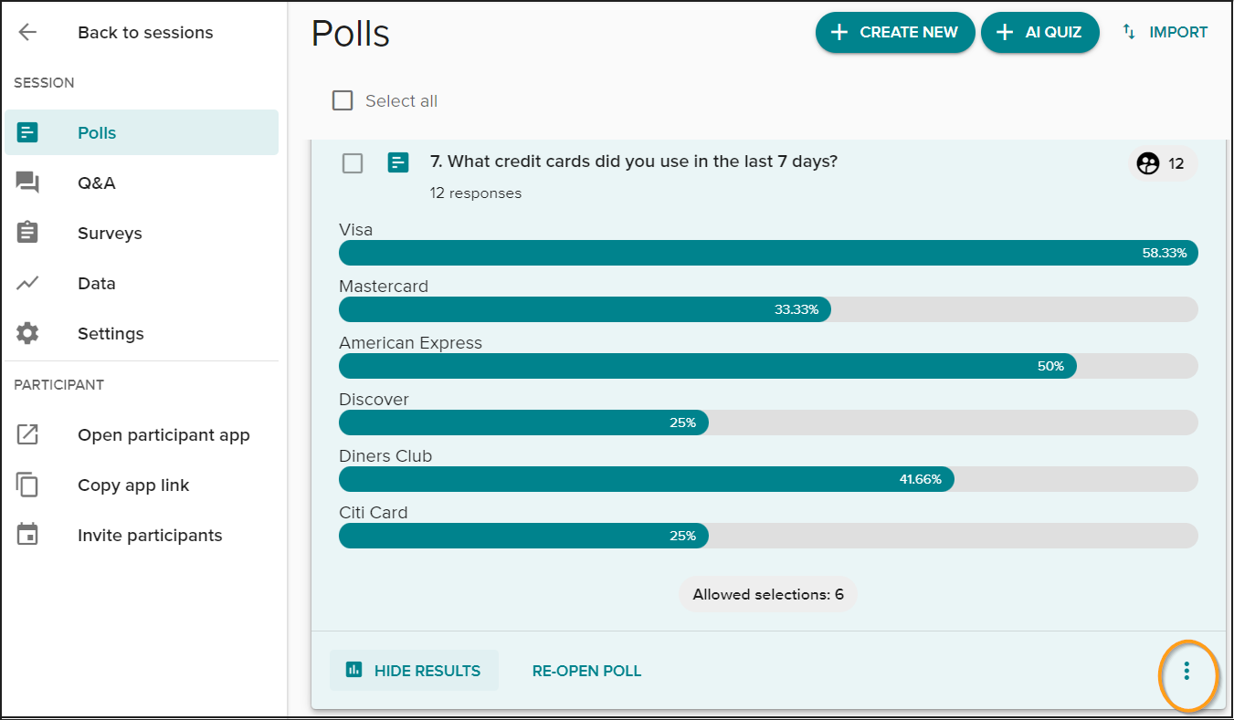
Task: Click RE-OPEN POLL
Action: (586, 671)
